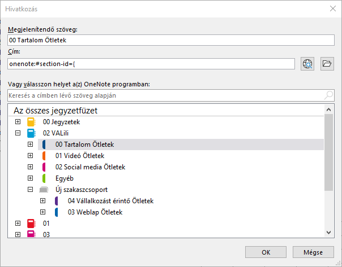Collapse the 02 VALili notebook
The image size is (342, 267).
[18, 133]
